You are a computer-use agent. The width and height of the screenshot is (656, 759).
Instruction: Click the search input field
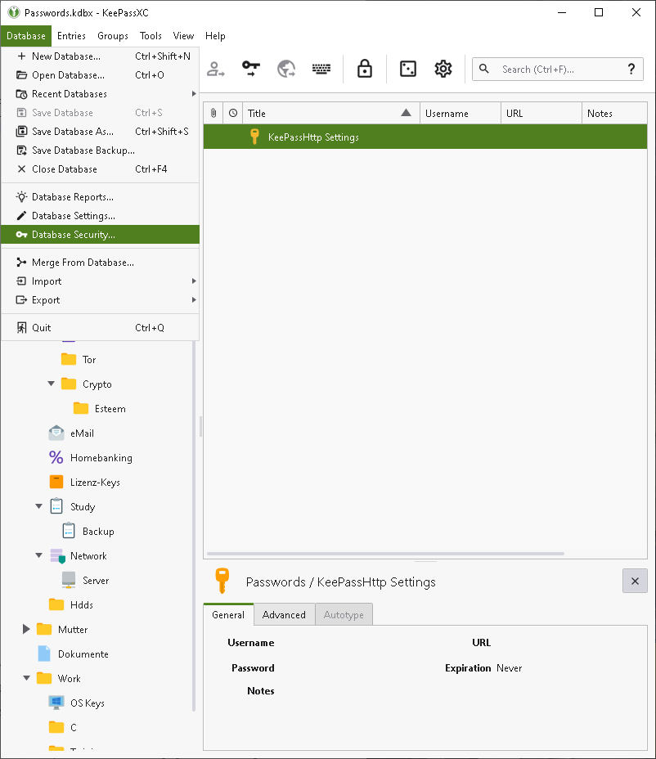click(x=558, y=70)
